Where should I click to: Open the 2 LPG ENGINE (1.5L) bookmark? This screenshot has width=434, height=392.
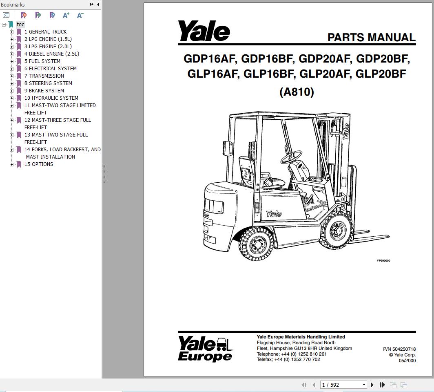48,39
